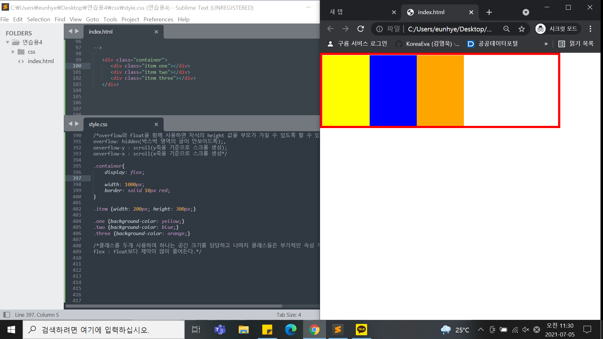Click Tab Size: 4 in status bar
The width and height of the screenshot is (603, 339).
[x=289, y=315]
